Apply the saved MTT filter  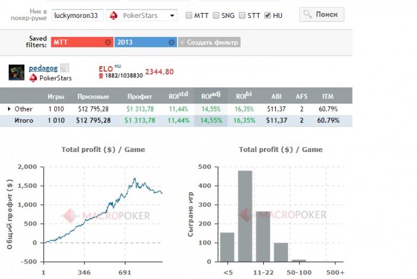click(79, 42)
